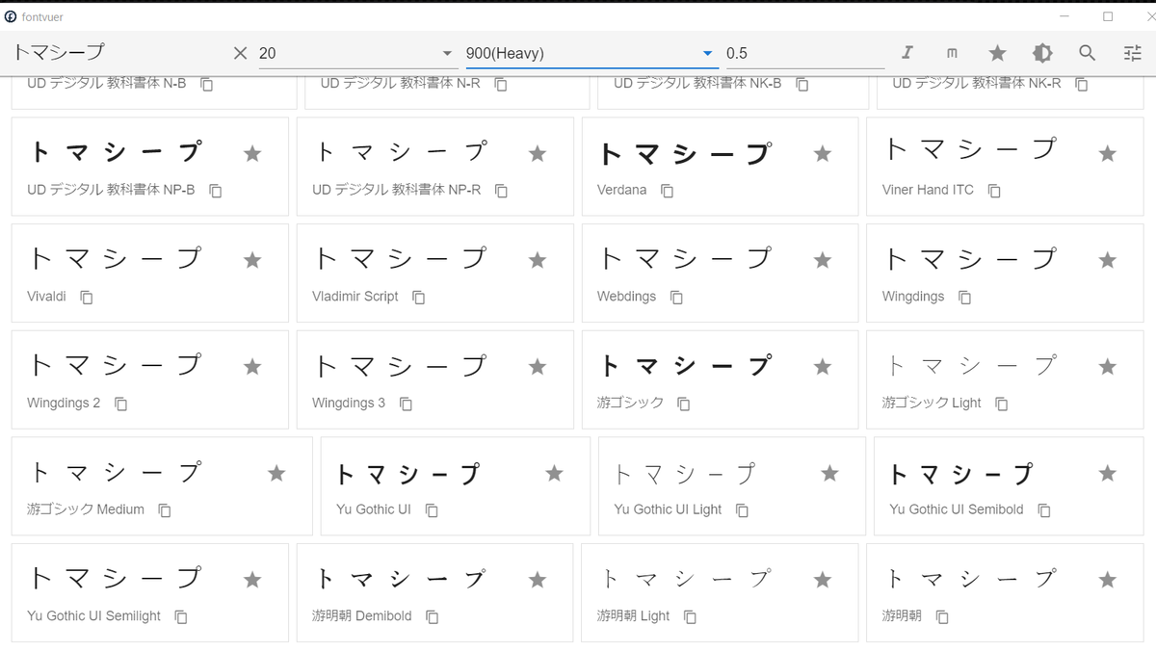This screenshot has width=1156, height=652.
Task: Star the Yu Gothic UI Light font
Action: (x=829, y=473)
